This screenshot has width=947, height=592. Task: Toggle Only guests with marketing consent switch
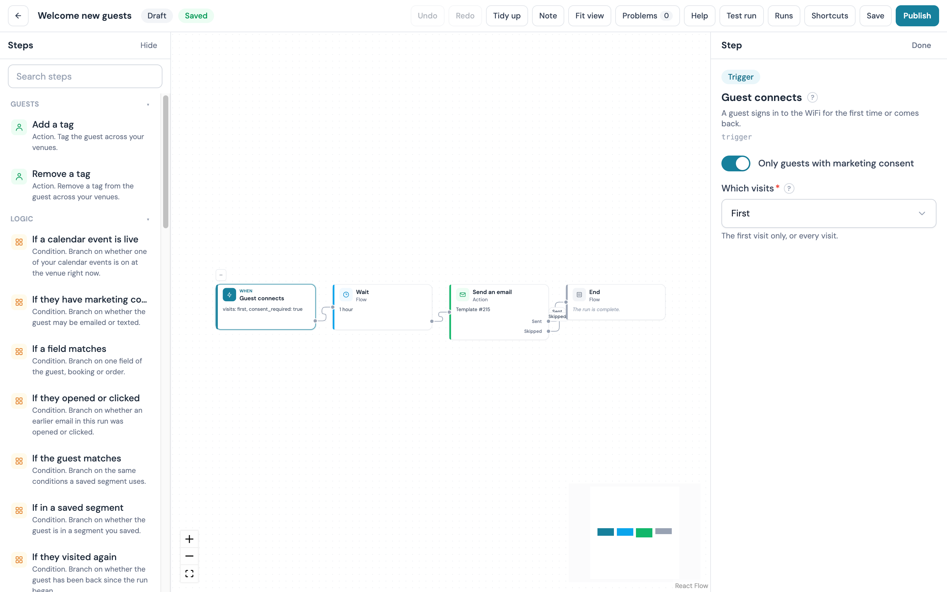pos(736,163)
